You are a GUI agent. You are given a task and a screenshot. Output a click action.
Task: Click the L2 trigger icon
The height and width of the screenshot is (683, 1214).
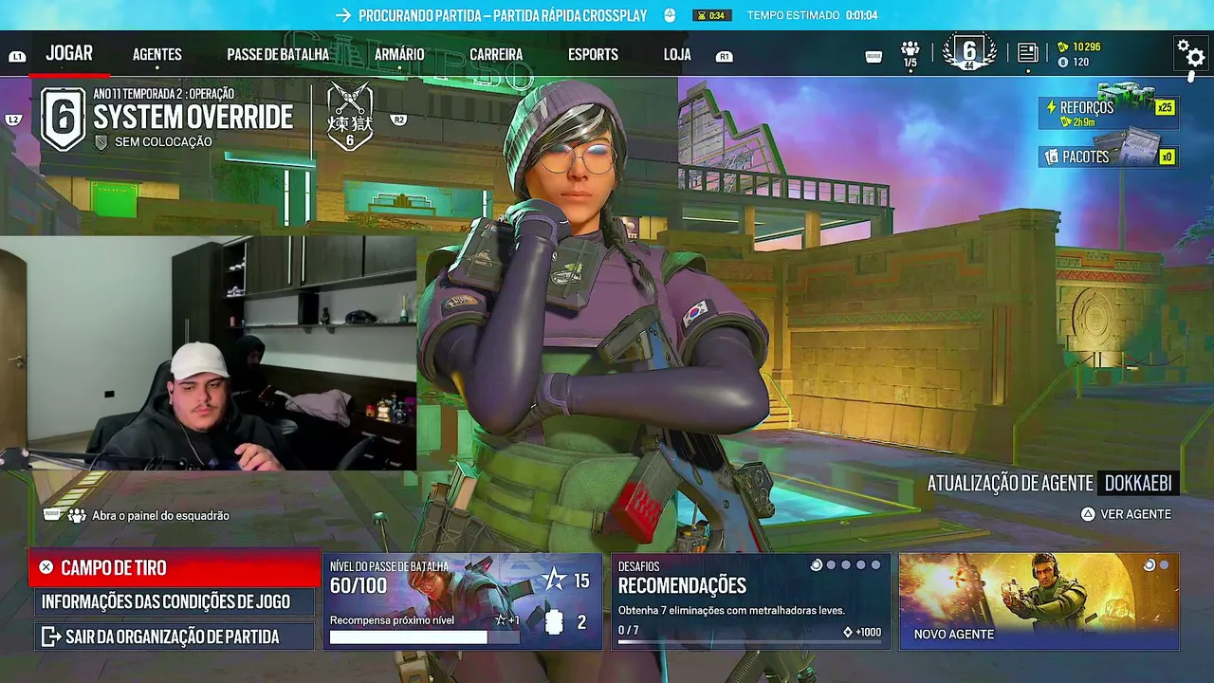click(13, 120)
